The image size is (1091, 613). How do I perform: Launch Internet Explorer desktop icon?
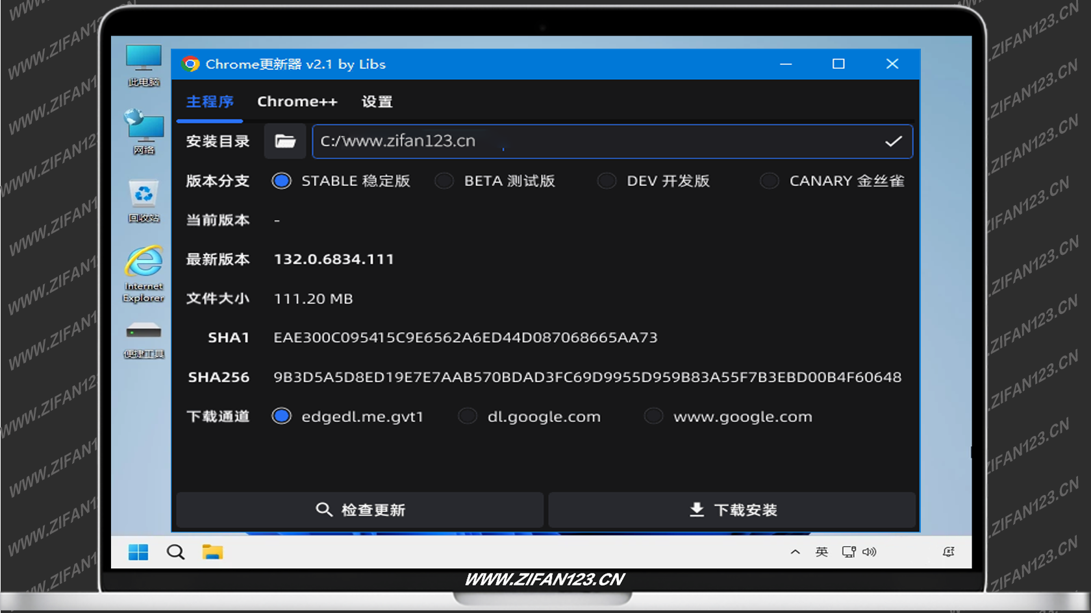144,274
